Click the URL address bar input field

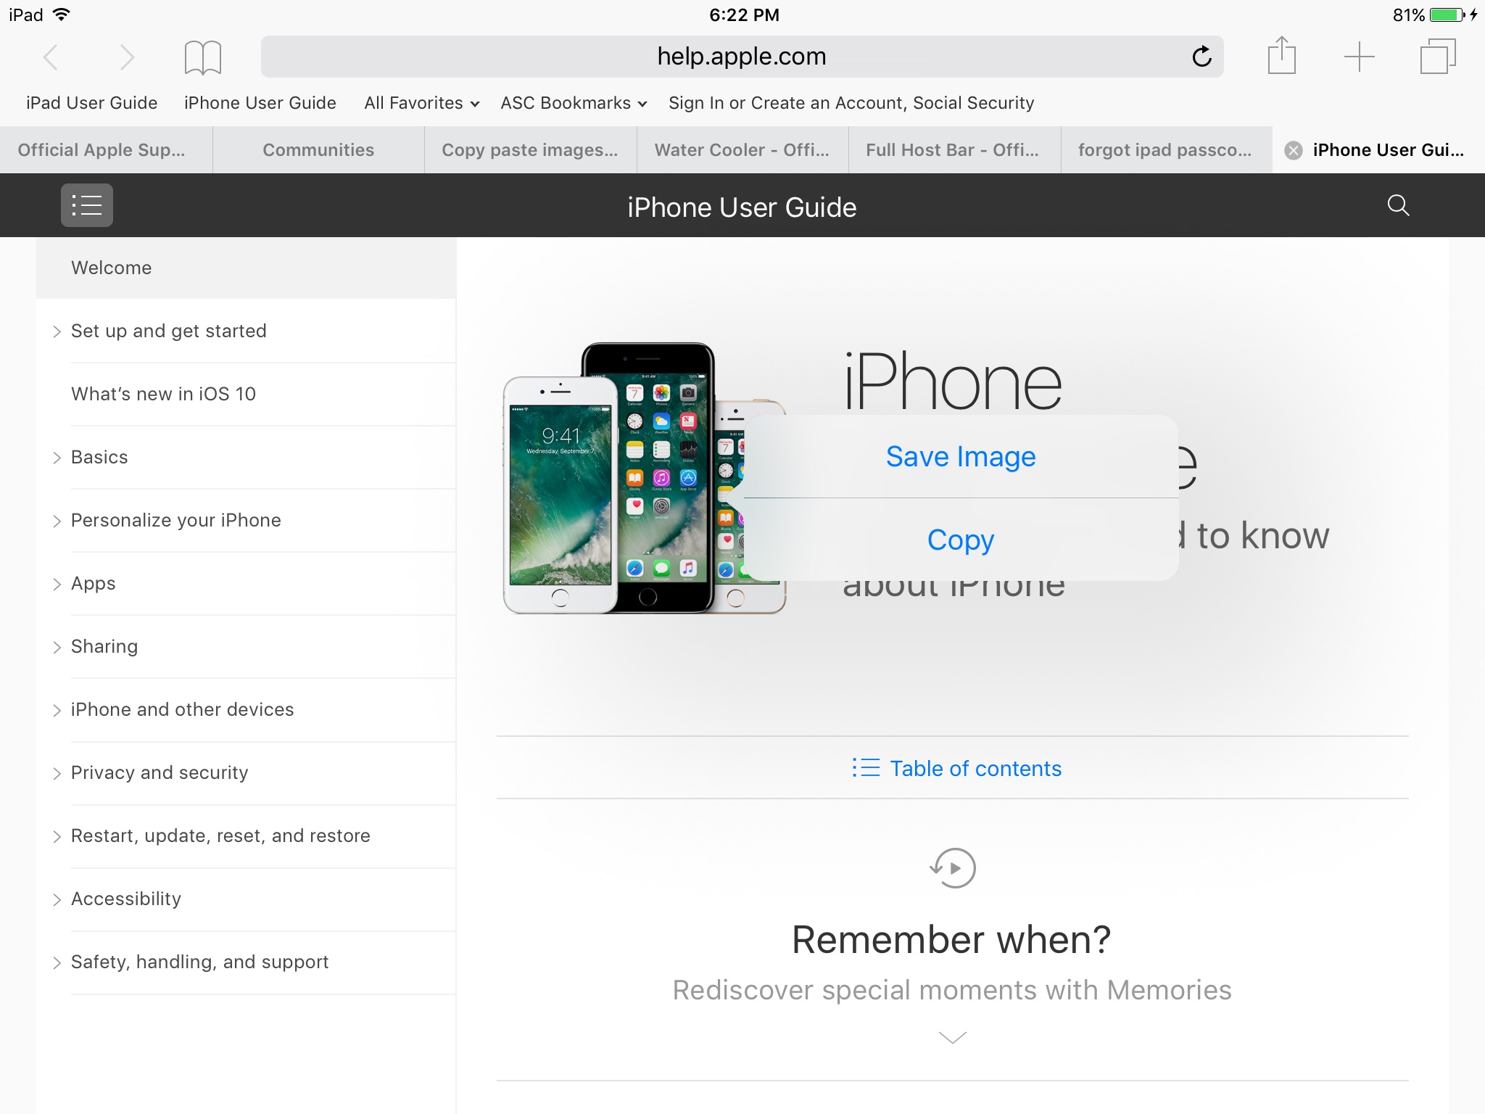tap(742, 55)
